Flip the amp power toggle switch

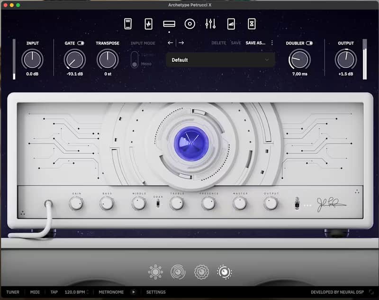click(x=297, y=203)
